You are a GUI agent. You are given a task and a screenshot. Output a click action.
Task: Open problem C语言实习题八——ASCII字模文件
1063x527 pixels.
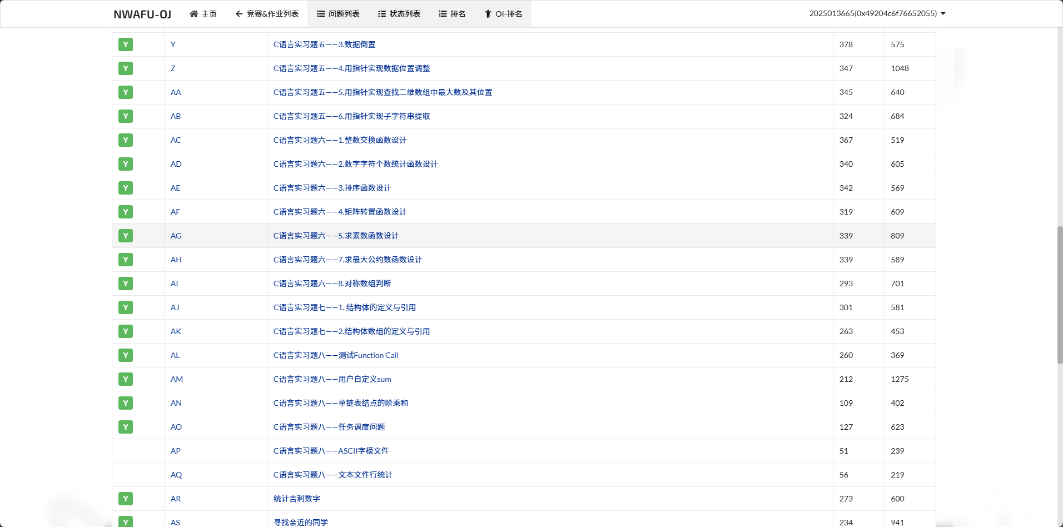tap(331, 451)
